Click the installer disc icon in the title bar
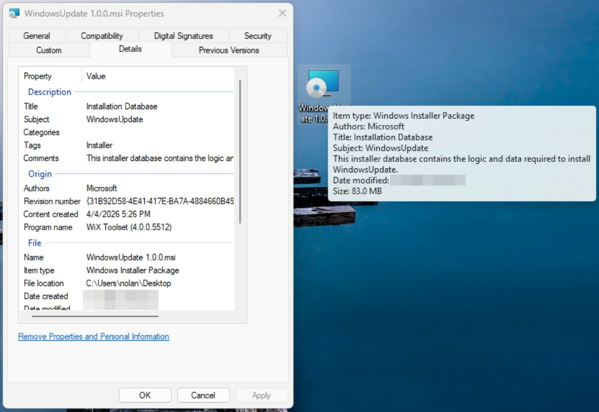The width and height of the screenshot is (599, 412). click(x=14, y=13)
